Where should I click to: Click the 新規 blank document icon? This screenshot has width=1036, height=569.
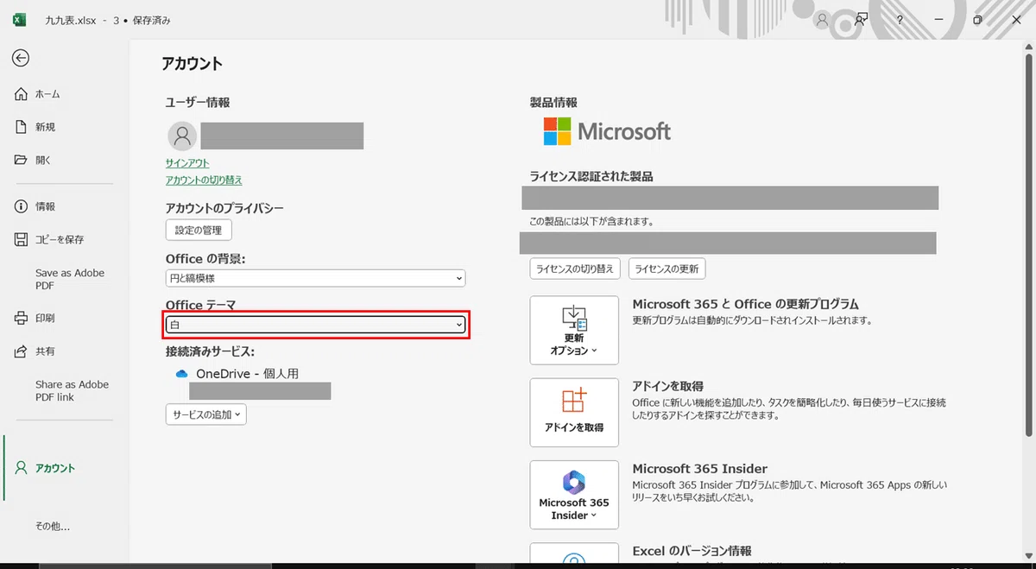22,127
